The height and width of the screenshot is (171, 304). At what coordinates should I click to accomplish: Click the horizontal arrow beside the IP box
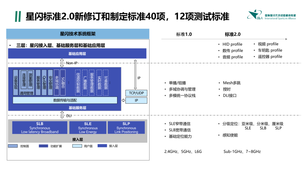pos(123,100)
